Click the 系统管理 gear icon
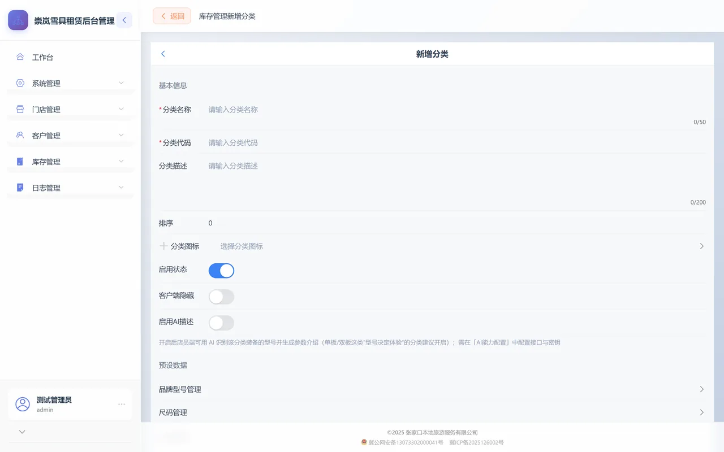This screenshot has height=452, width=724. [x=20, y=83]
